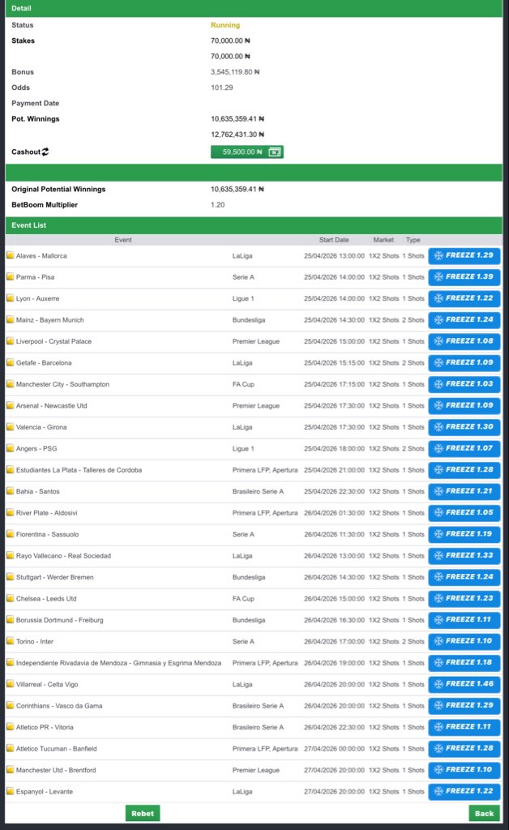Click the Type column header
The height and width of the screenshot is (830, 509).
pyautogui.click(x=413, y=240)
